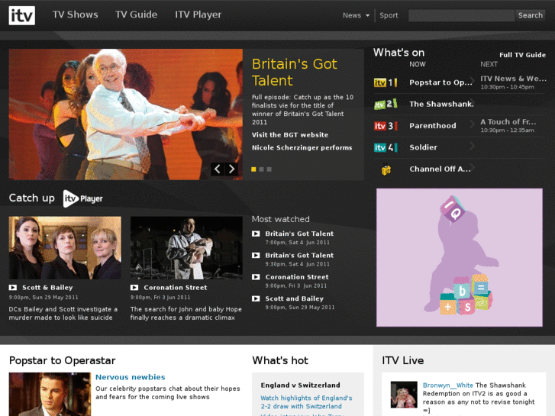Play icon for Coronation Street most watched
555x416 pixels.
pos(256,277)
